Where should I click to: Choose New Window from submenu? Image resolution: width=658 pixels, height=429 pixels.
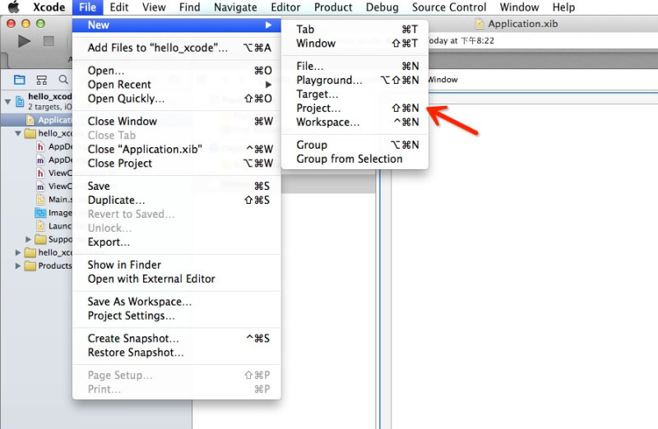pos(355,44)
